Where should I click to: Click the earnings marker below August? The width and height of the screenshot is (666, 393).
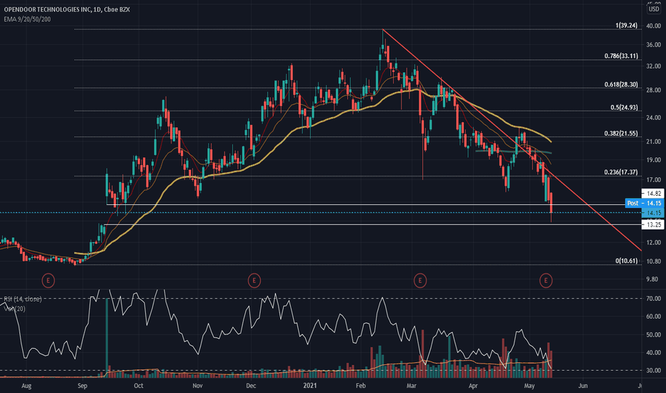(48, 280)
